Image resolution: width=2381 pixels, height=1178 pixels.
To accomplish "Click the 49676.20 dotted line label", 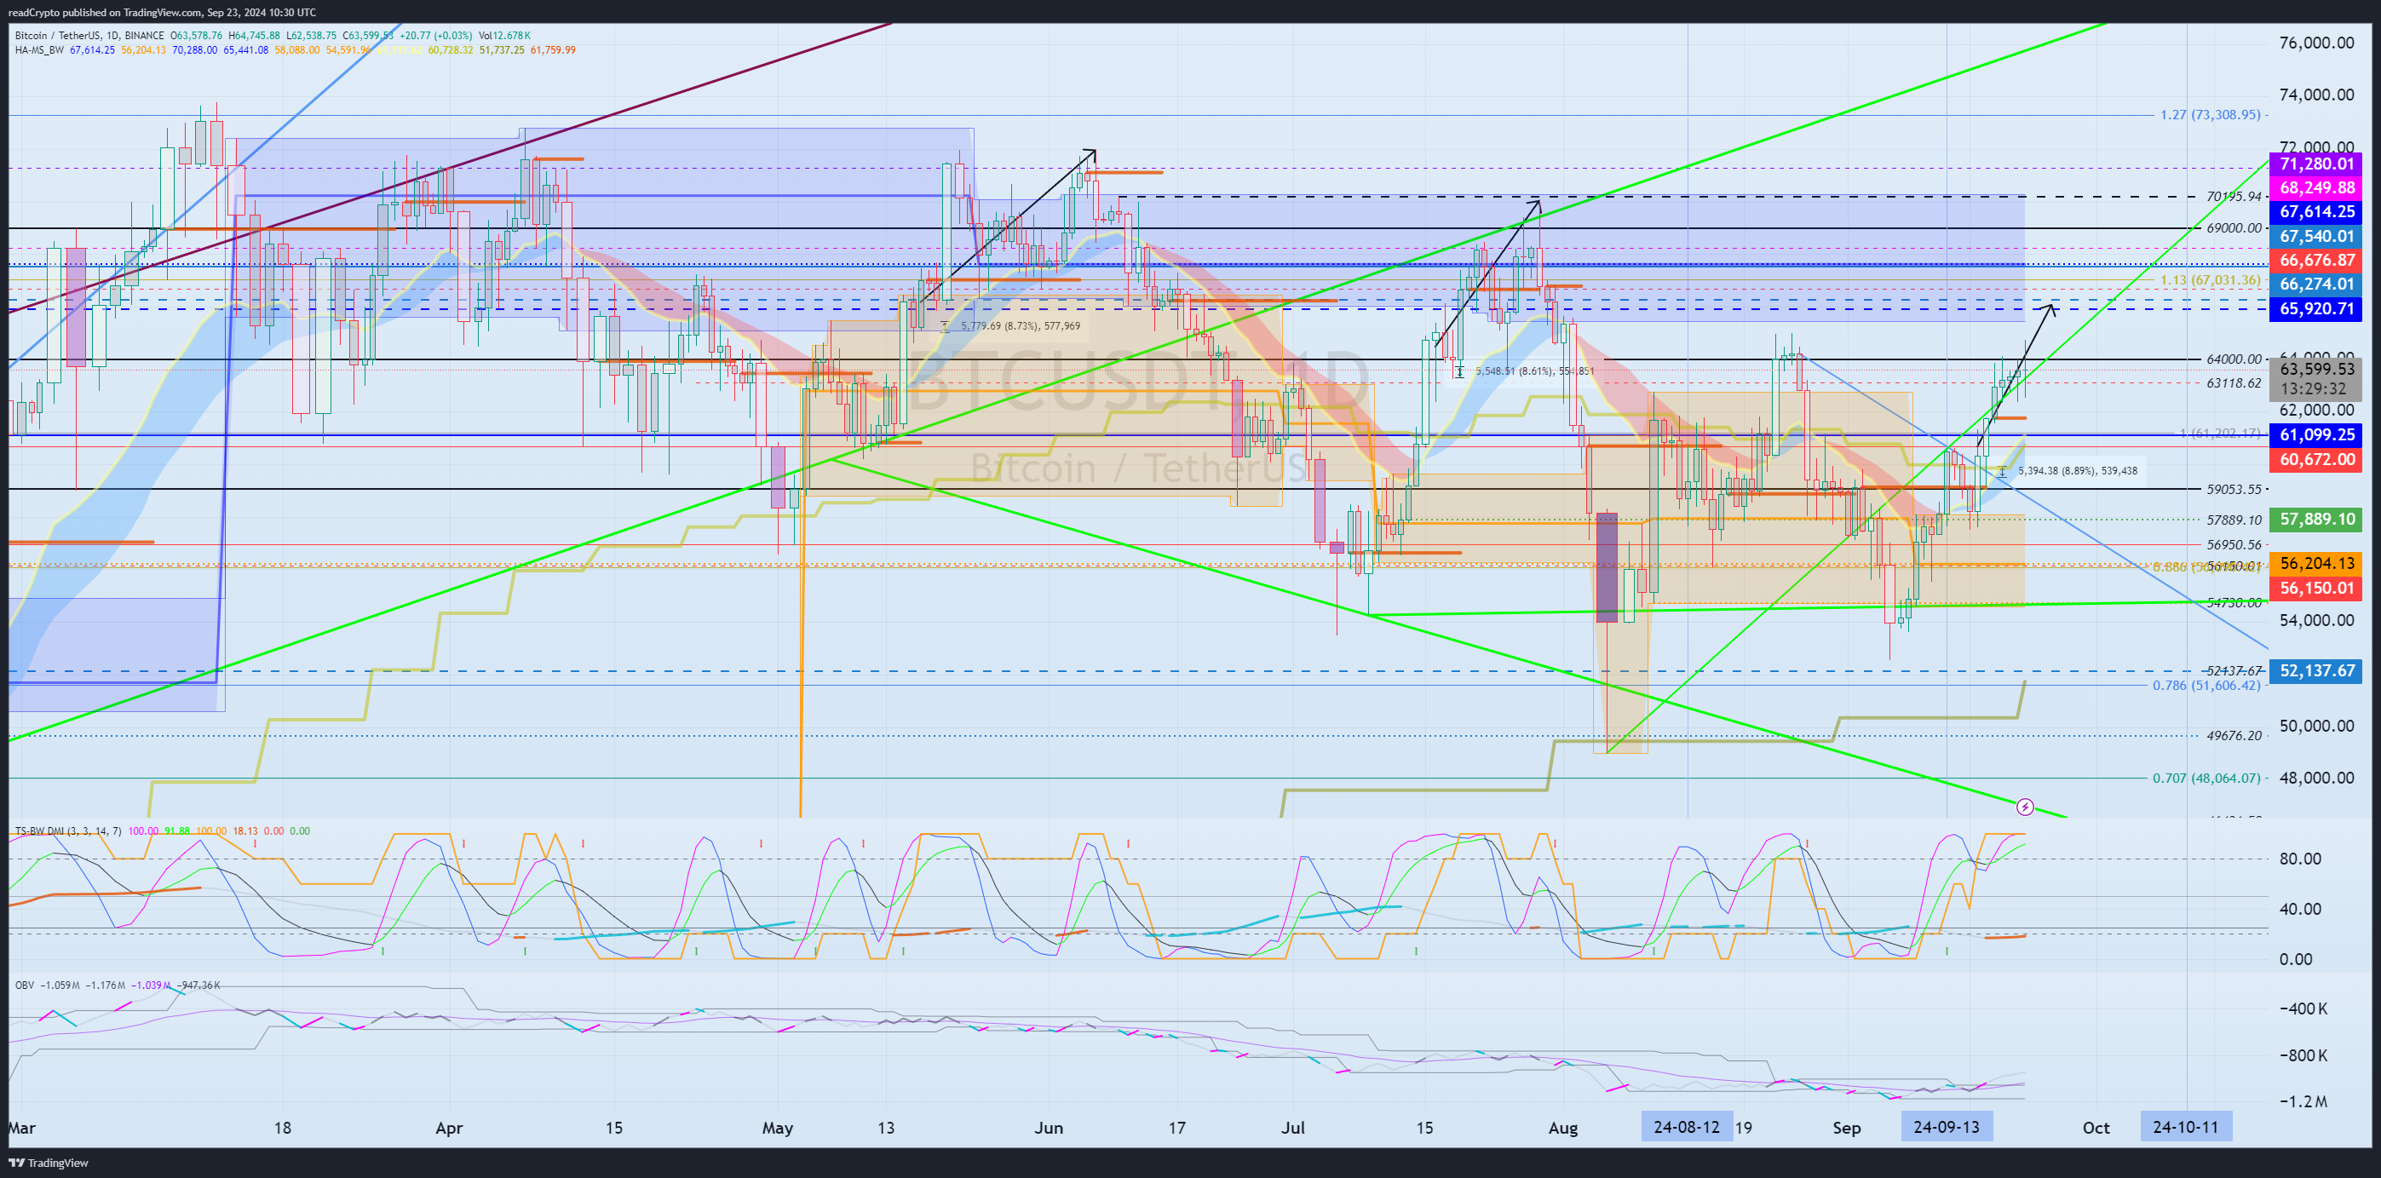I will 2234,737.
